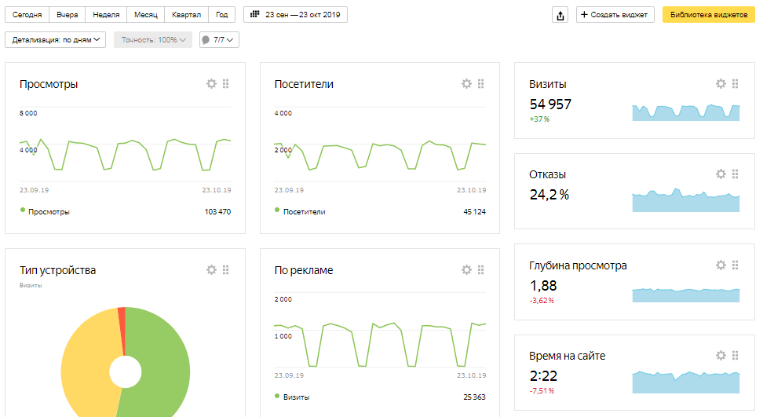Expand the 7/7 segments dropdown
Viewport: 763px width, 417px height.
(x=219, y=39)
